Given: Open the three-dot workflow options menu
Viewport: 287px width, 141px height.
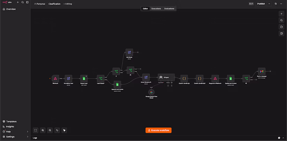Looking at the screenshot, I should pos(281,4).
